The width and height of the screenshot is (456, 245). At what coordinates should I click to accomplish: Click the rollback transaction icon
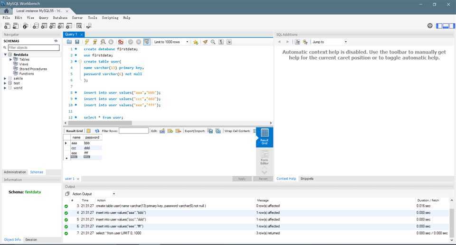(x=139, y=42)
